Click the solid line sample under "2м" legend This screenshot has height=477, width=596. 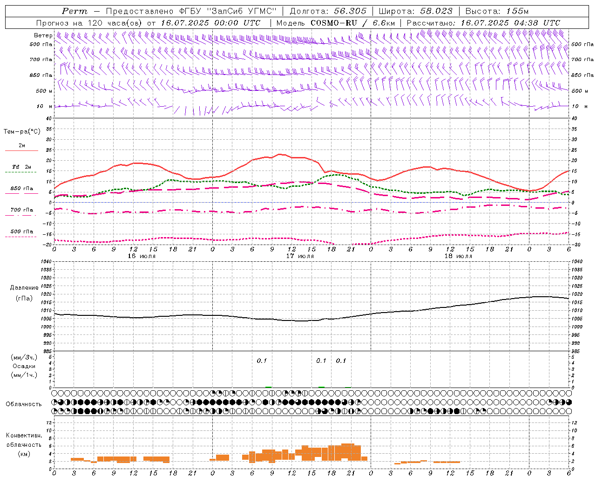click(21, 151)
